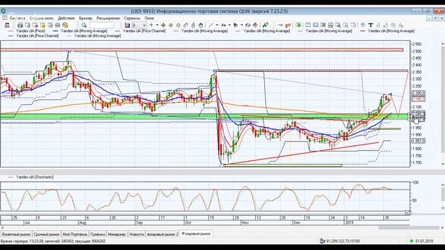Switch to Валютный рынок tab
Image resolution: width=445 pixels, height=250 pixels.
coord(16,234)
